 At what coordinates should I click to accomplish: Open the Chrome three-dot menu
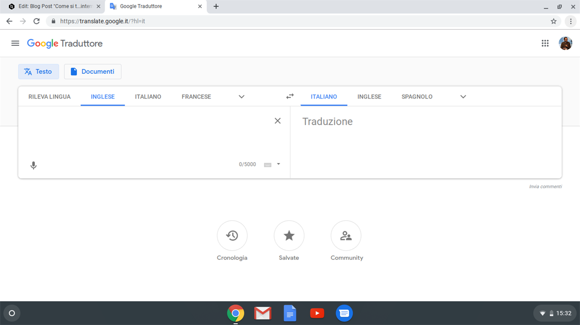570,21
